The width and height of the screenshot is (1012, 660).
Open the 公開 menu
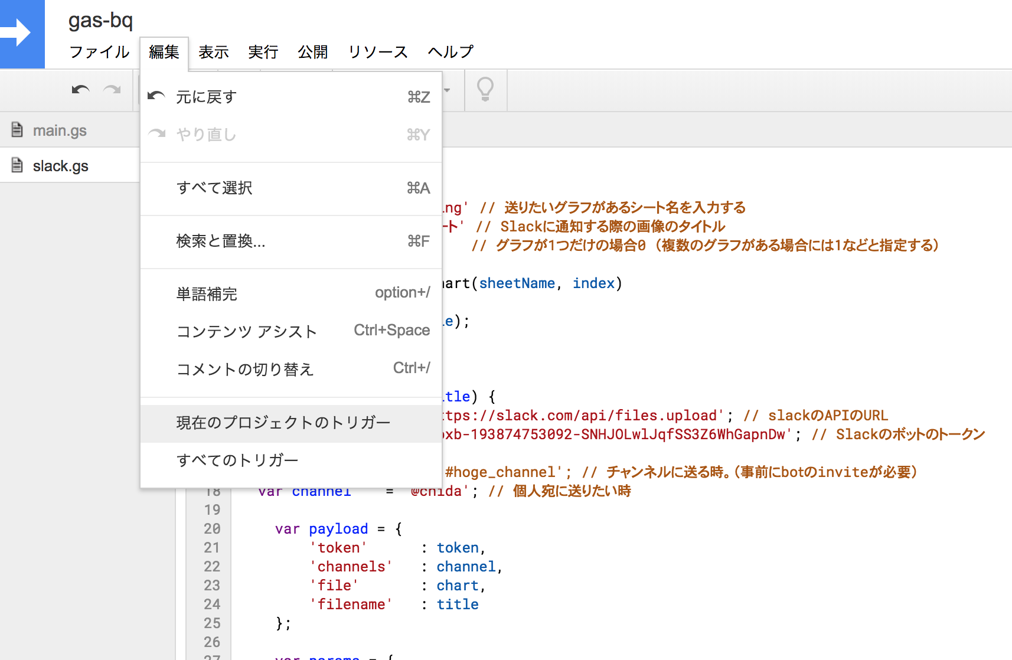coord(313,52)
